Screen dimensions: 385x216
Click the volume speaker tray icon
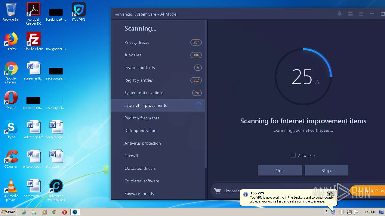click(x=342, y=212)
